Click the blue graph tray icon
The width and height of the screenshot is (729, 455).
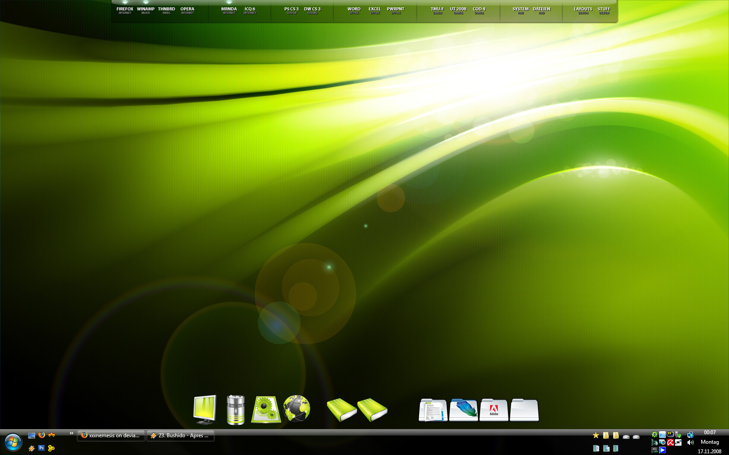[x=662, y=435]
